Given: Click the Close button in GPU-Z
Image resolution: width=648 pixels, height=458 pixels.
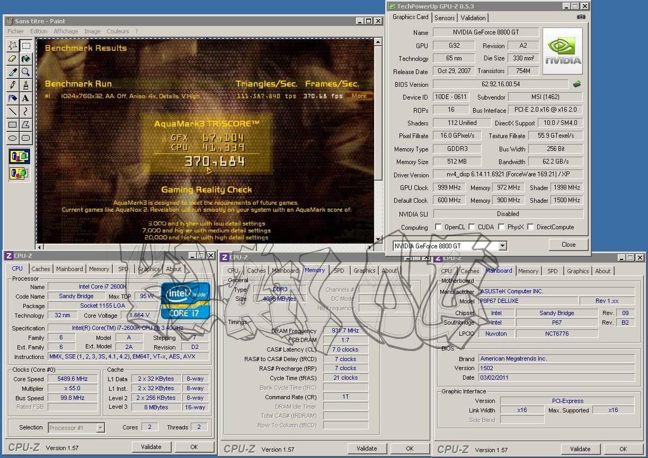Looking at the screenshot, I should tap(569, 245).
